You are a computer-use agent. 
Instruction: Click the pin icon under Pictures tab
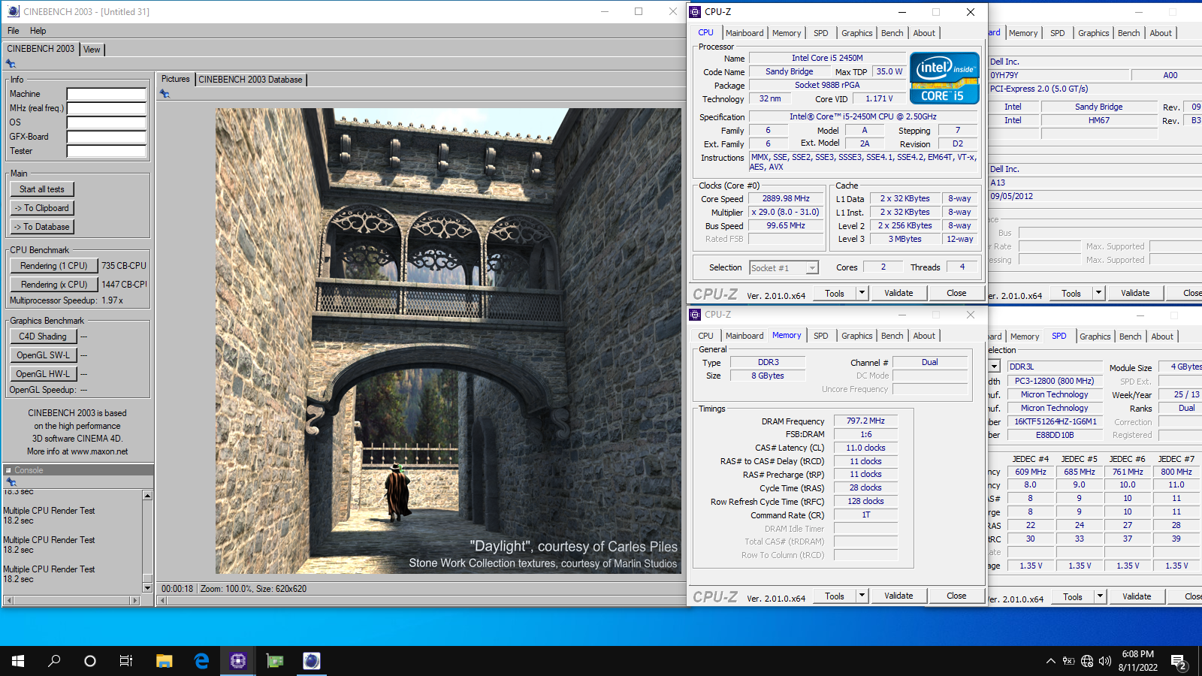165,94
